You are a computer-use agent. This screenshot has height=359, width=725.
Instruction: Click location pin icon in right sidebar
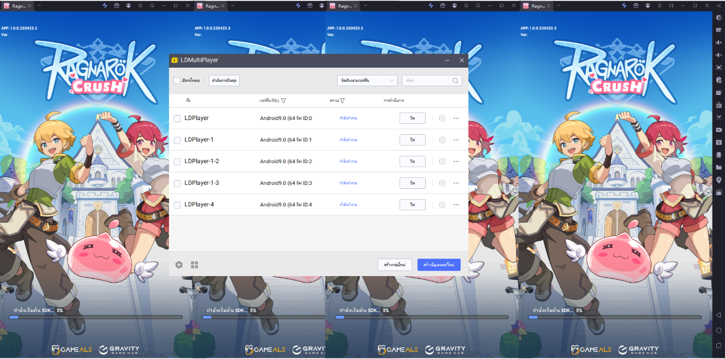click(719, 179)
